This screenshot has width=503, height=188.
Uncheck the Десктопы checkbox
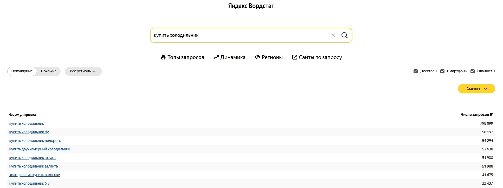coord(416,71)
